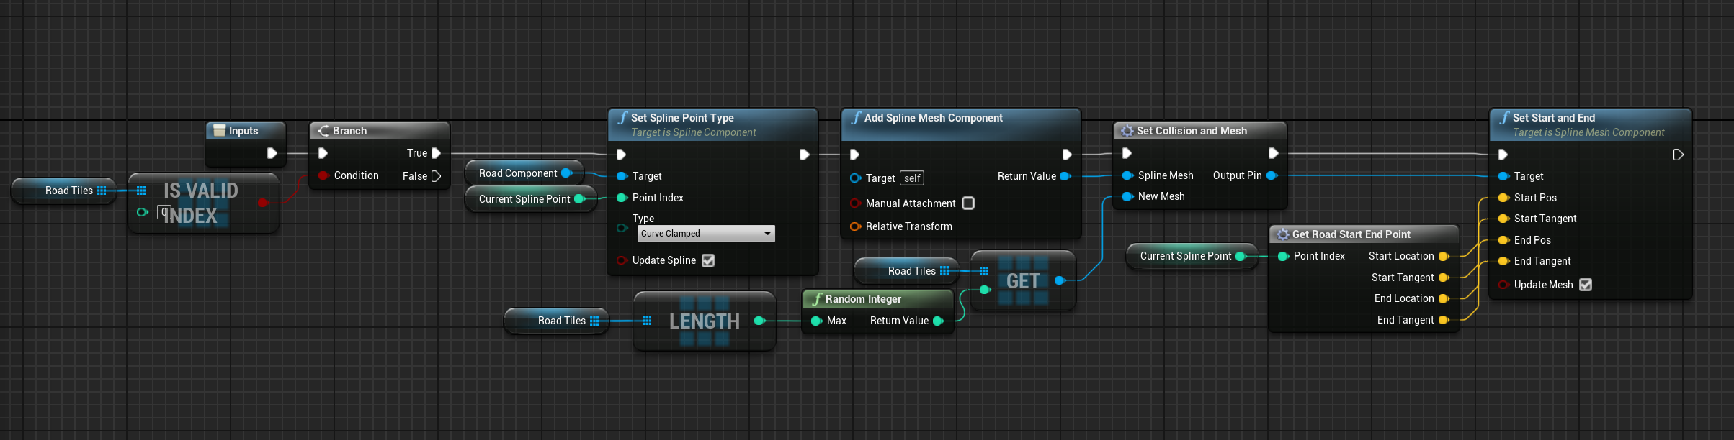Click the gear icon on Get Road Start End Point
This screenshot has height=440, width=1734.
[x=1282, y=234]
